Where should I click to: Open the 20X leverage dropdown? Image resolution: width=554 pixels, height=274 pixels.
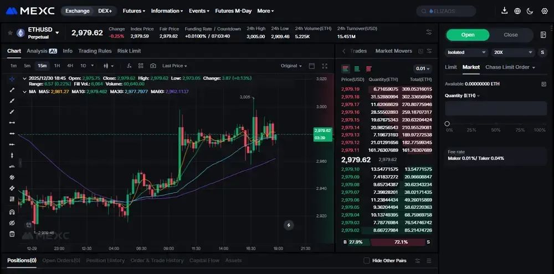(x=514, y=52)
